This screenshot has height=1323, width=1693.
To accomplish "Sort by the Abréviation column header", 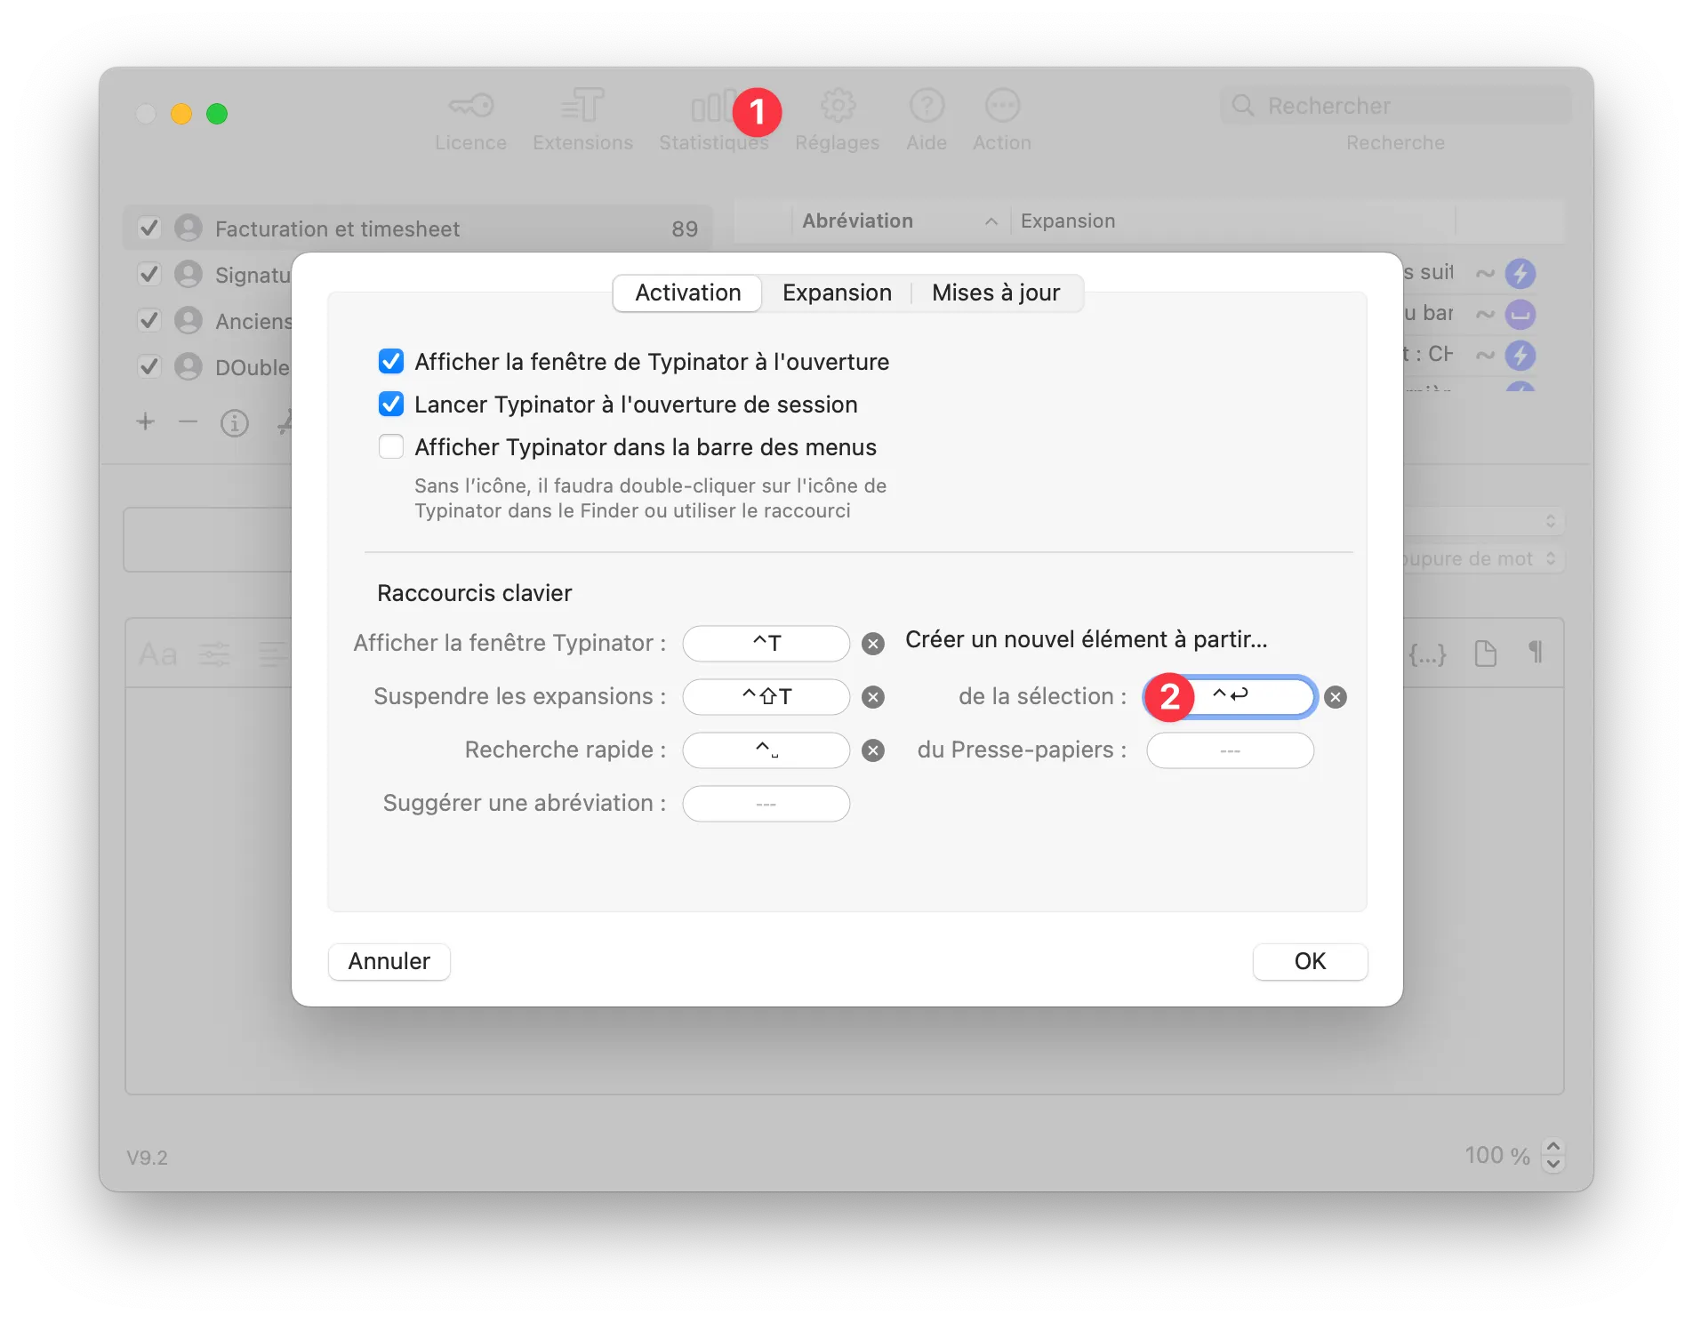I will 900,221.
